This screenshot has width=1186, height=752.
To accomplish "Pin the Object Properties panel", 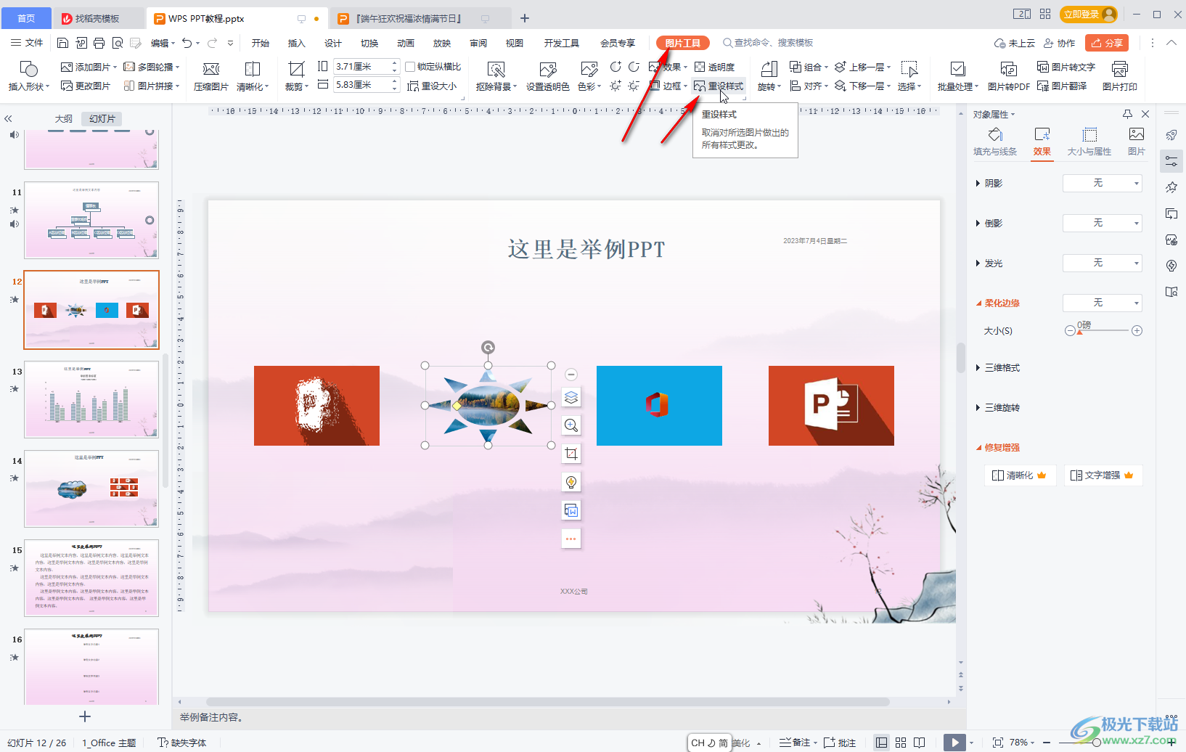I will pyautogui.click(x=1127, y=114).
